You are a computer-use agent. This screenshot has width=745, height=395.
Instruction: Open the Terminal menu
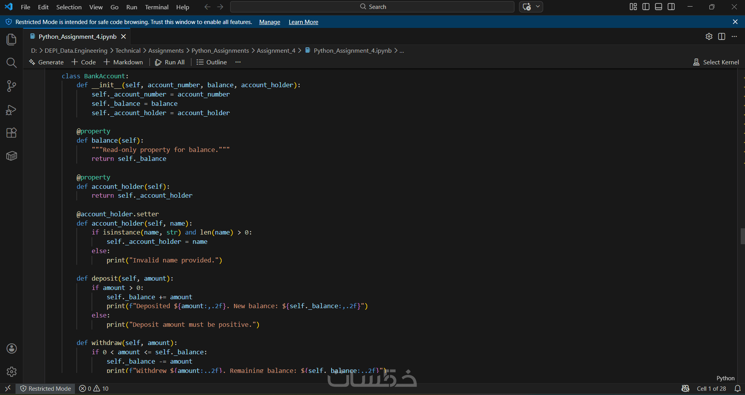(x=156, y=7)
